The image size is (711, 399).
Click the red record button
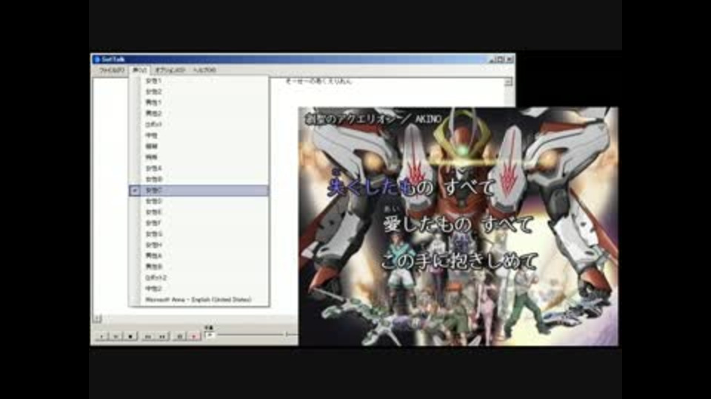[195, 336]
